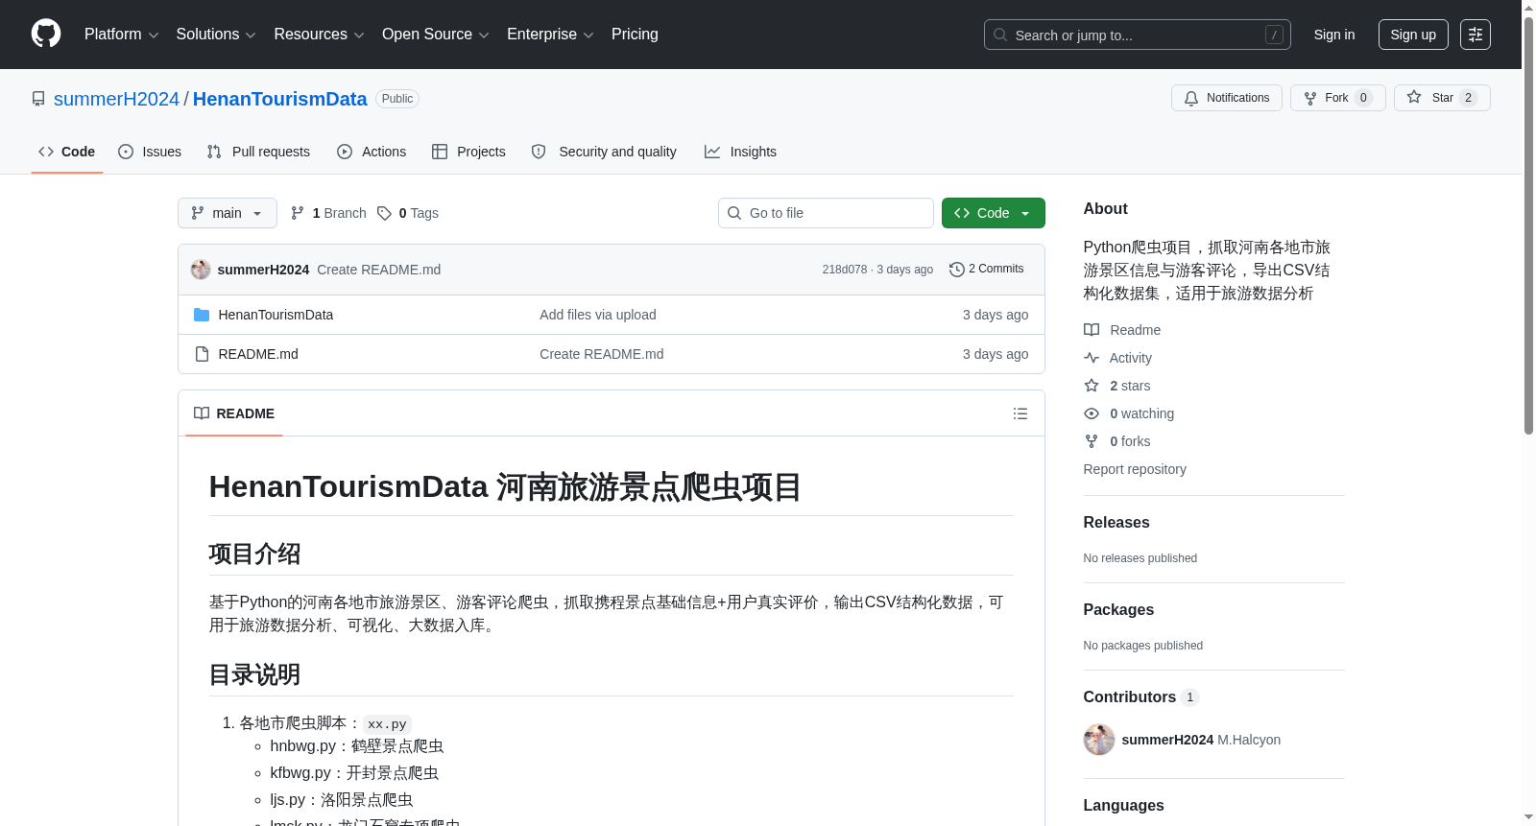The width and height of the screenshot is (1536, 826).
Task: Switch to the Issues tab
Action: click(x=150, y=152)
